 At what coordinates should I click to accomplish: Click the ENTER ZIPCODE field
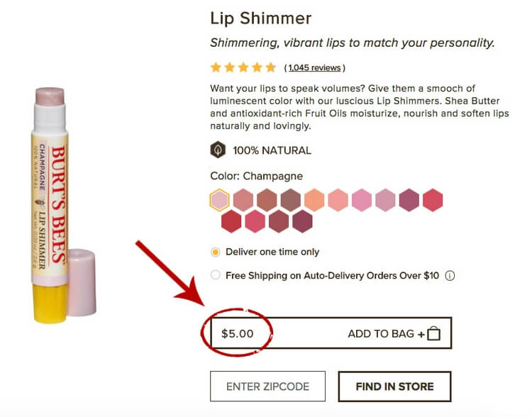tap(267, 387)
